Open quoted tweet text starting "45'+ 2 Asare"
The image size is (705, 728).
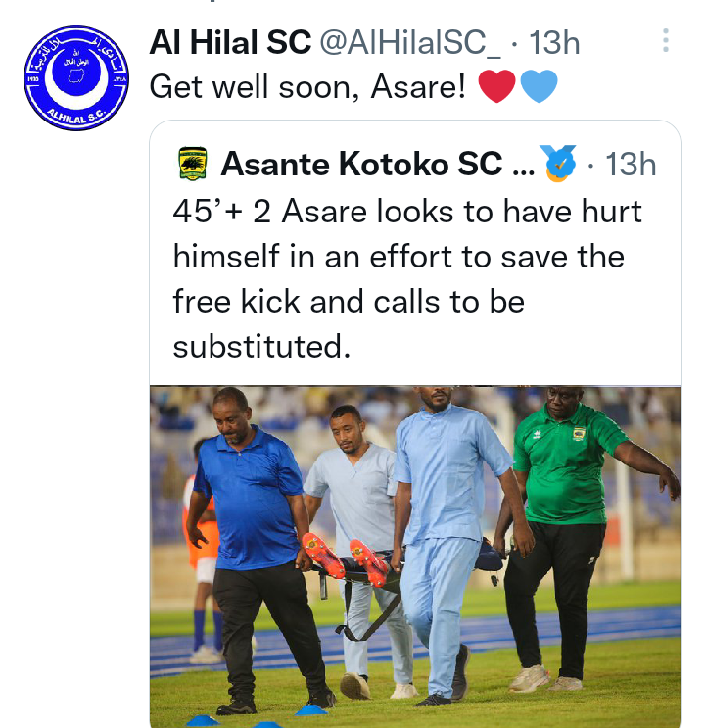tap(407, 278)
